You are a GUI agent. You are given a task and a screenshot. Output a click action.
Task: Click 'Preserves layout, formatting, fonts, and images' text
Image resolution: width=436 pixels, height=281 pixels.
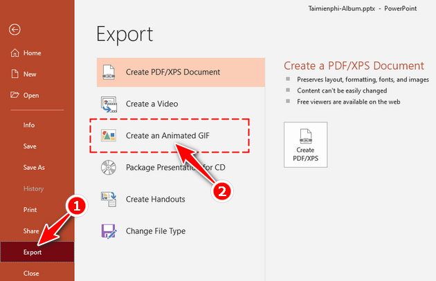tap(363, 79)
